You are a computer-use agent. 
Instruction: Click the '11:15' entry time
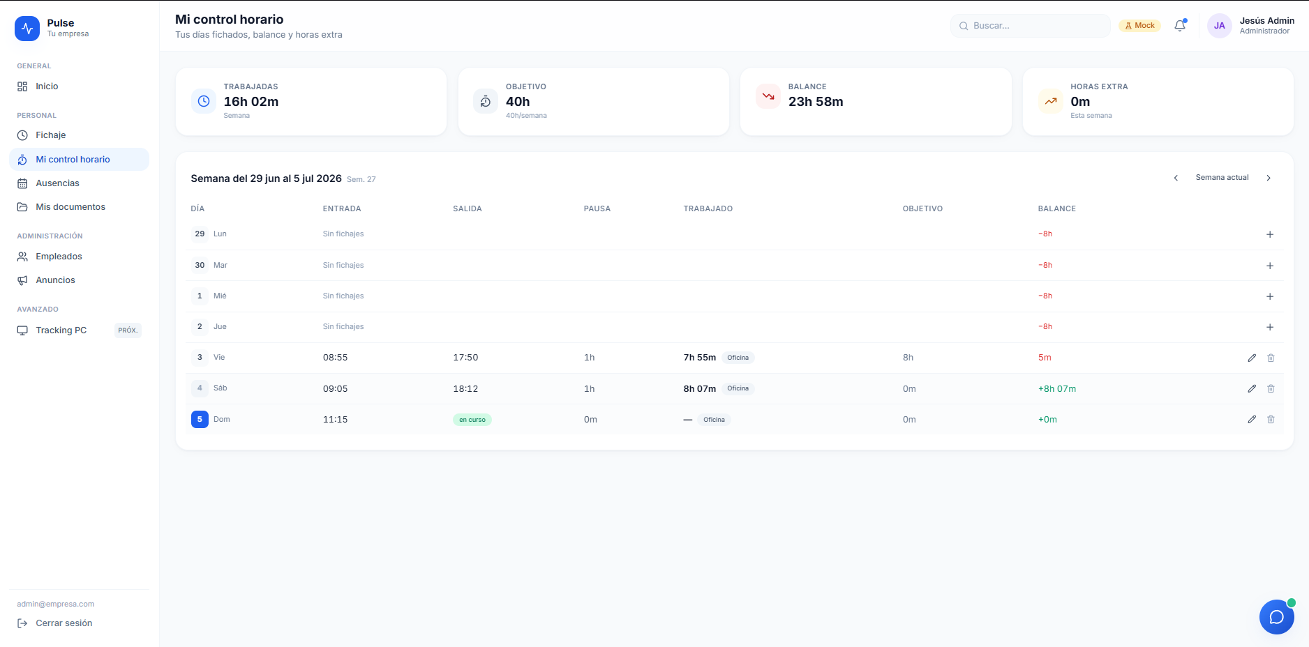[x=335, y=420]
